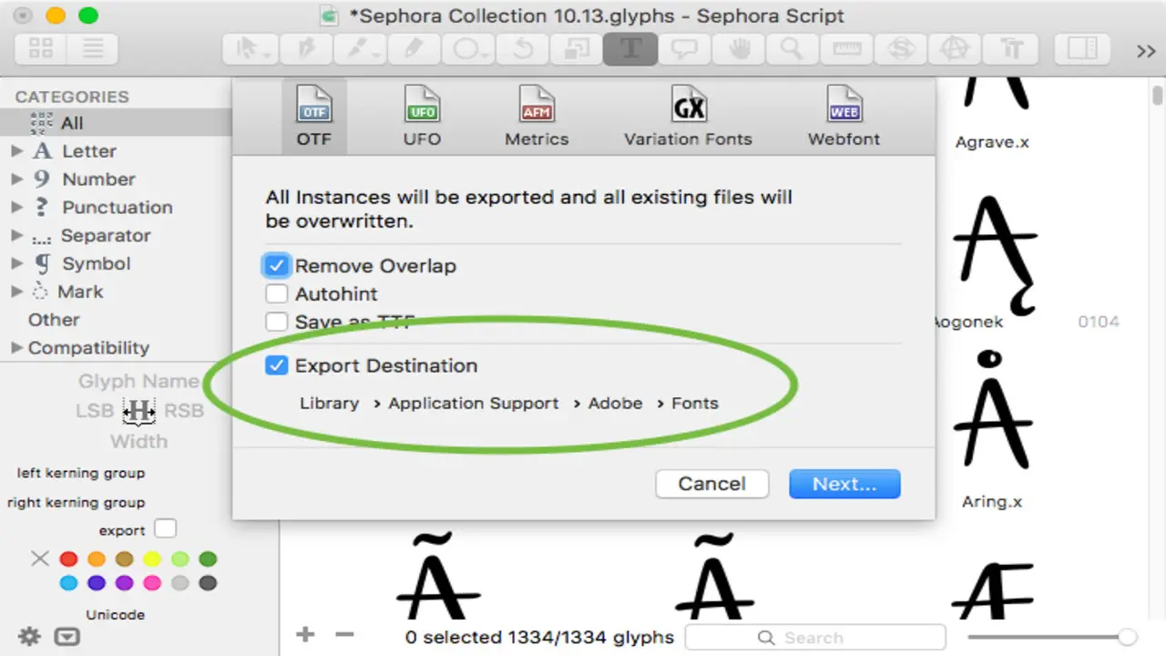Click Adobe in the export path

tap(615, 403)
